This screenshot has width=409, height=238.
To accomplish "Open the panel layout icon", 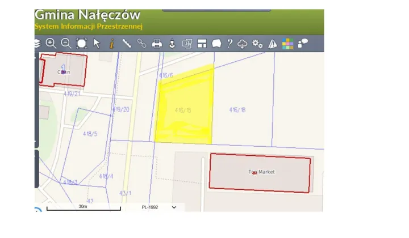I will click(202, 44).
